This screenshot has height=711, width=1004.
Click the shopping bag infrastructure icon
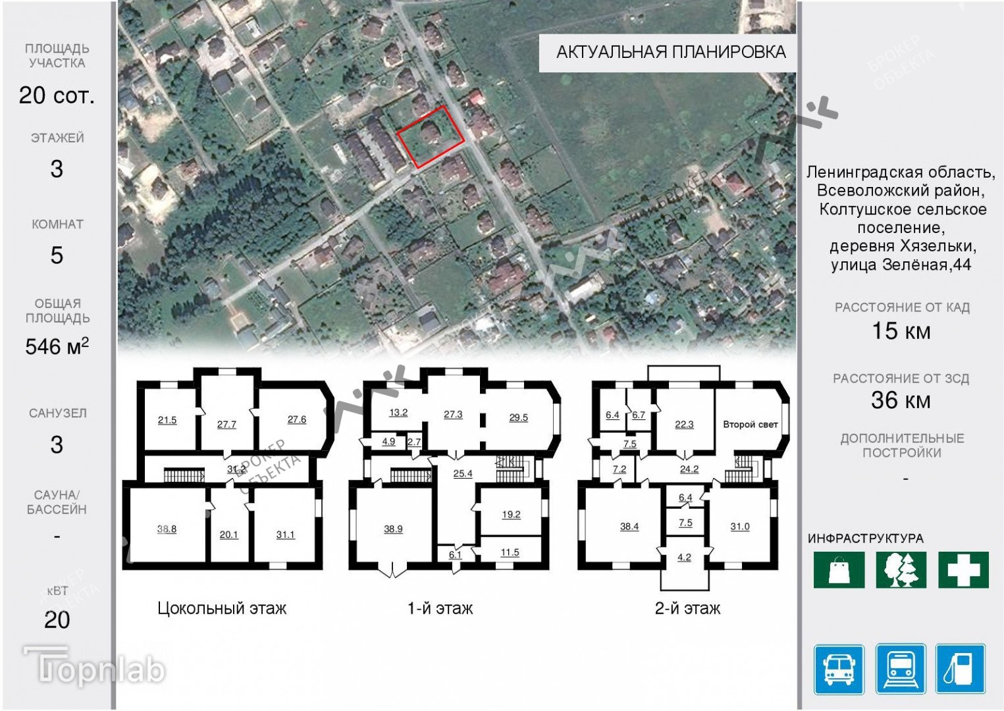pyautogui.click(x=839, y=569)
